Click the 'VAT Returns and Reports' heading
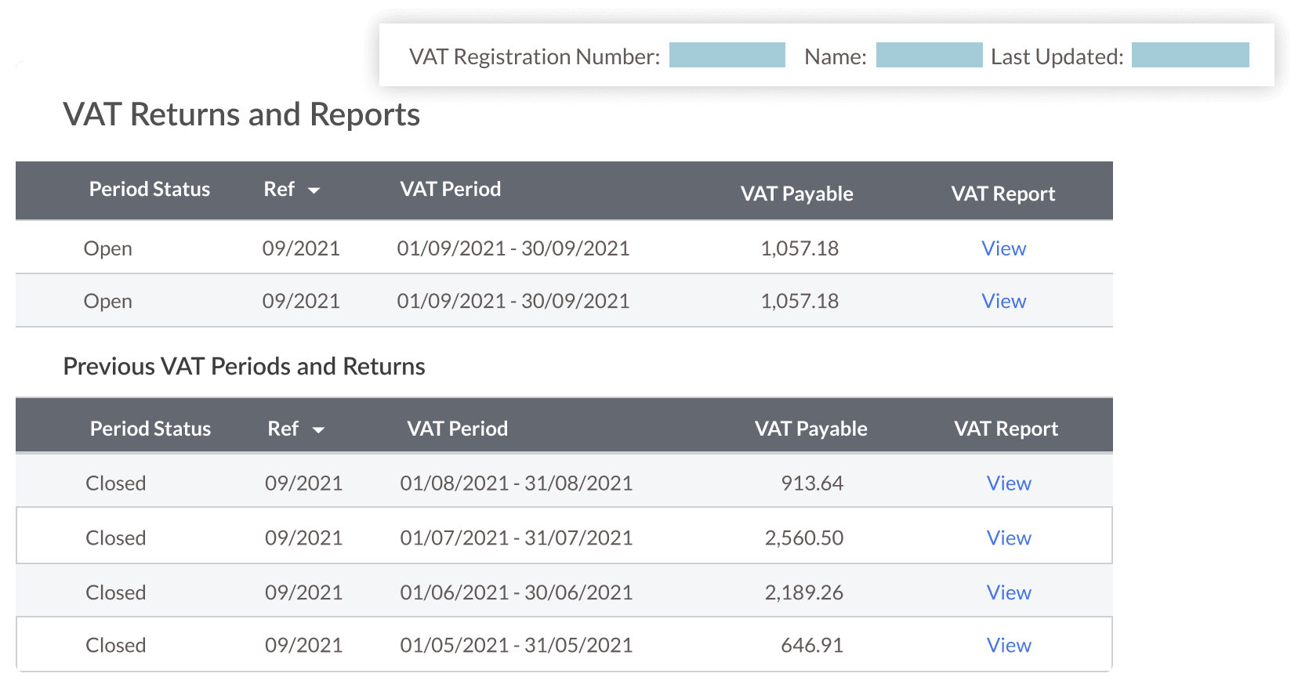This screenshot has height=688, width=1298. point(241,114)
